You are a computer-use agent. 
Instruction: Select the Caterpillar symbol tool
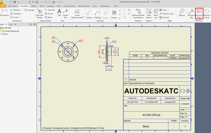coord(114,14)
